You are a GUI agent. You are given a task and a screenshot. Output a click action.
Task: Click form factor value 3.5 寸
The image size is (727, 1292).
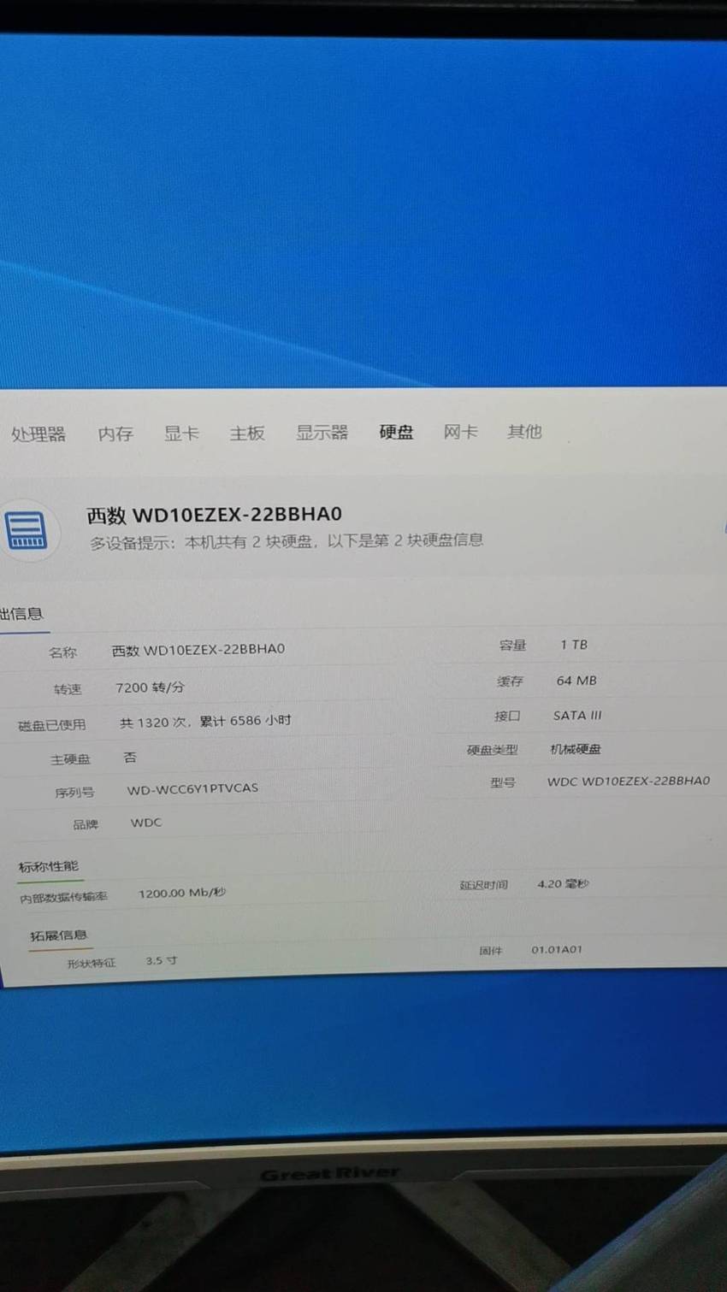[x=162, y=961]
